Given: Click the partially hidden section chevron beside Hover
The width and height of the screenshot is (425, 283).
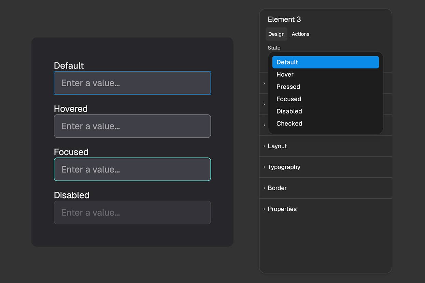Looking at the screenshot, I should click(264, 83).
